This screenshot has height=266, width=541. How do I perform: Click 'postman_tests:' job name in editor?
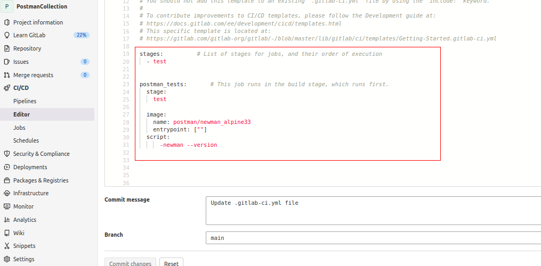click(x=163, y=85)
